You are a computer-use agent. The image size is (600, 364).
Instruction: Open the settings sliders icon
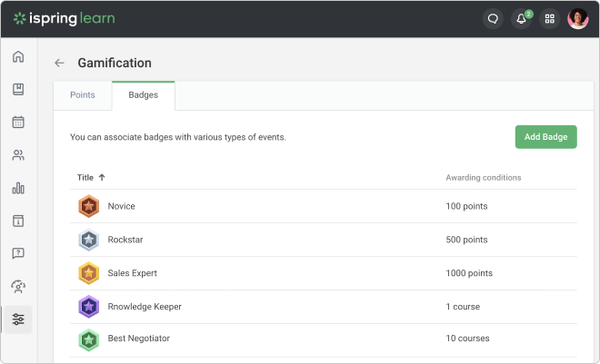click(x=18, y=319)
